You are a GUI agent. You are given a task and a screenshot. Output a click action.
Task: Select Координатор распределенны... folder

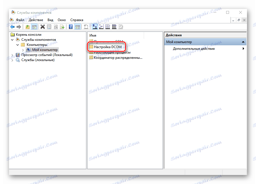tap(118, 58)
